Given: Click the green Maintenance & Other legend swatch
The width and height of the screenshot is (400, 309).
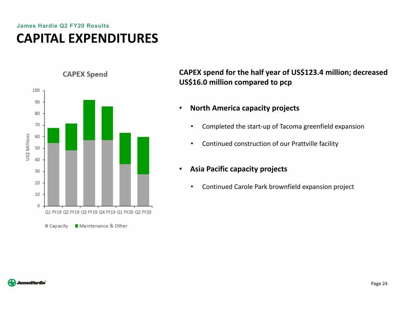Looking at the screenshot, I should [77, 226].
